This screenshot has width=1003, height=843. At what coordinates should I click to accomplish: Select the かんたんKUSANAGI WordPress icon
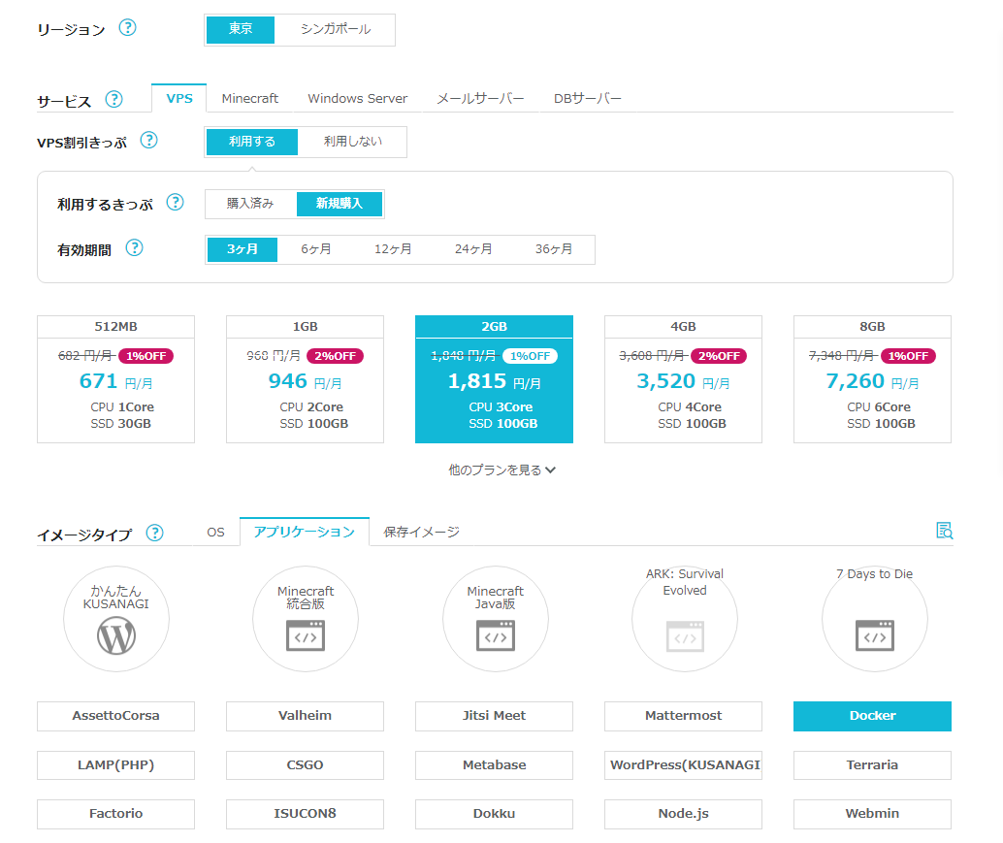(x=116, y=619)
